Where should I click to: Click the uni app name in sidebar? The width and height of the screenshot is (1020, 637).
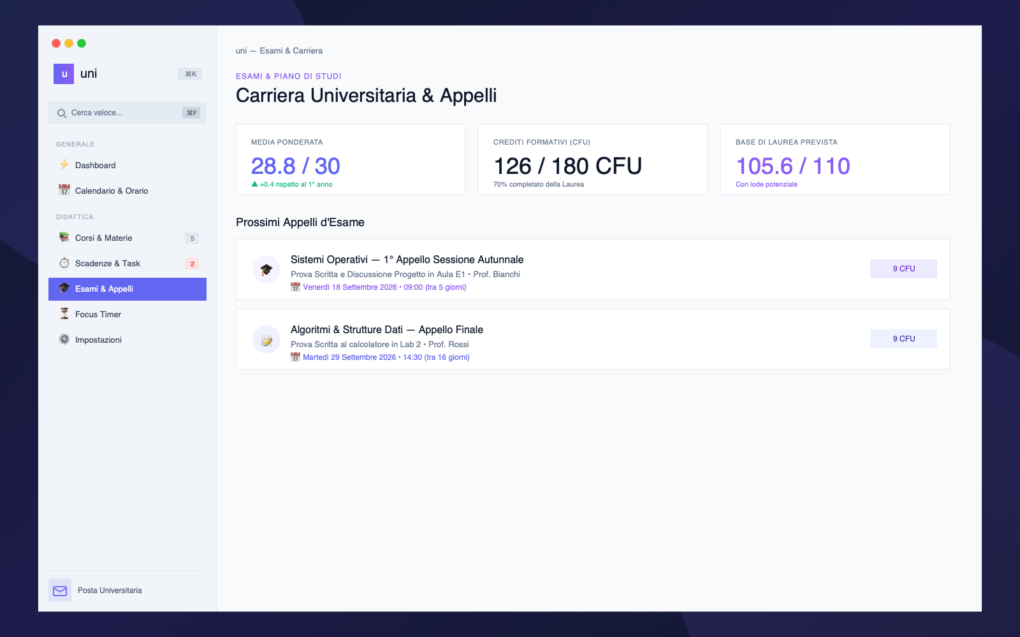(89, 74)
